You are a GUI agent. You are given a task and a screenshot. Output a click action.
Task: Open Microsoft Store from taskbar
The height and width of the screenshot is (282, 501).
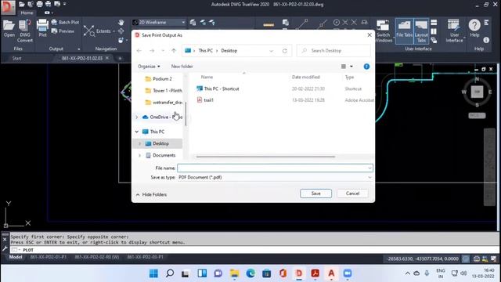[267, 273]
